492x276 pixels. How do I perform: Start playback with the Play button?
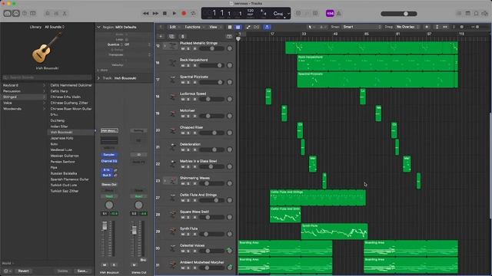175,14
